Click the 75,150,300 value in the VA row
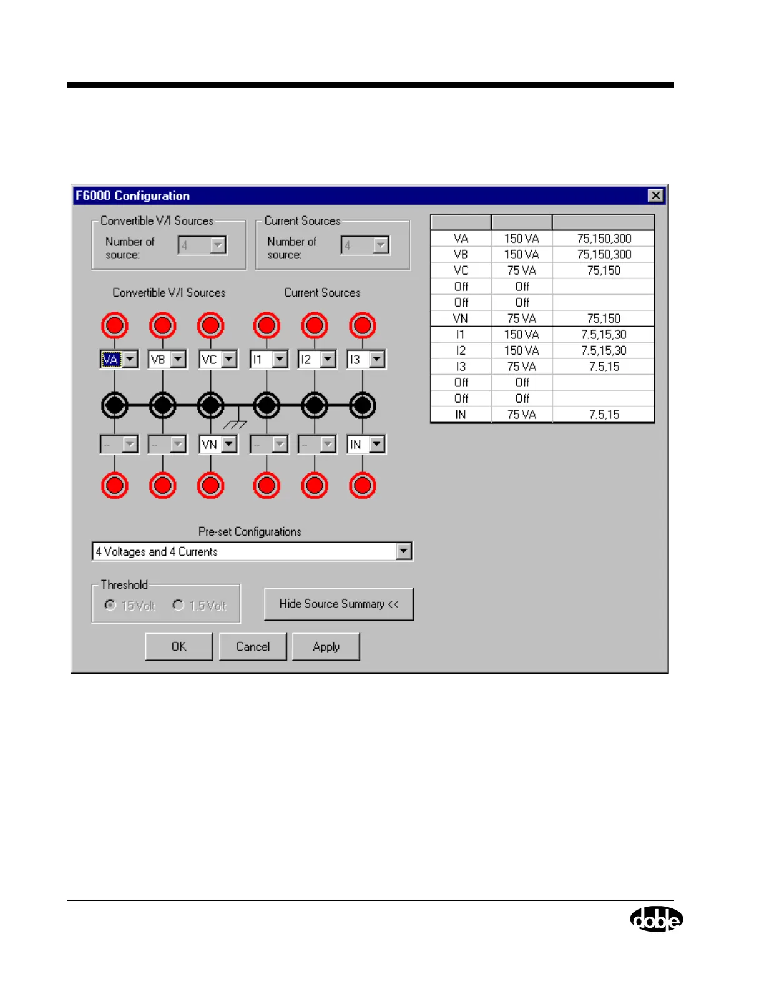The image size is (764, 989). (x=604, y=239)
